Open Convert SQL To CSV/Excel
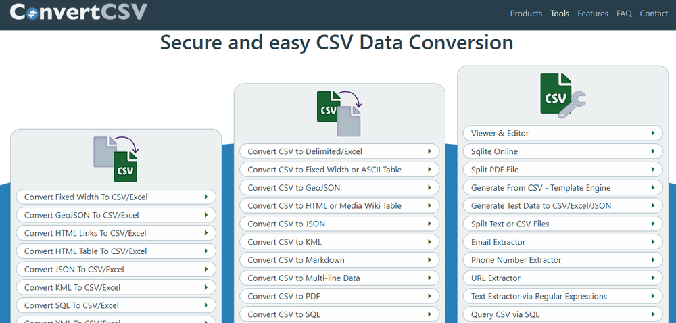This screenshot has width=676, height=323. click(x=116, y=305)
